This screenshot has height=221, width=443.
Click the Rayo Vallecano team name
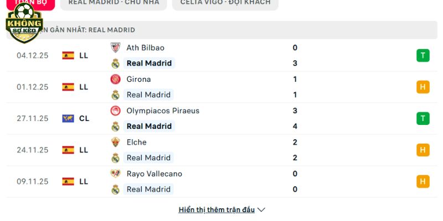click(x=154, y=173)
